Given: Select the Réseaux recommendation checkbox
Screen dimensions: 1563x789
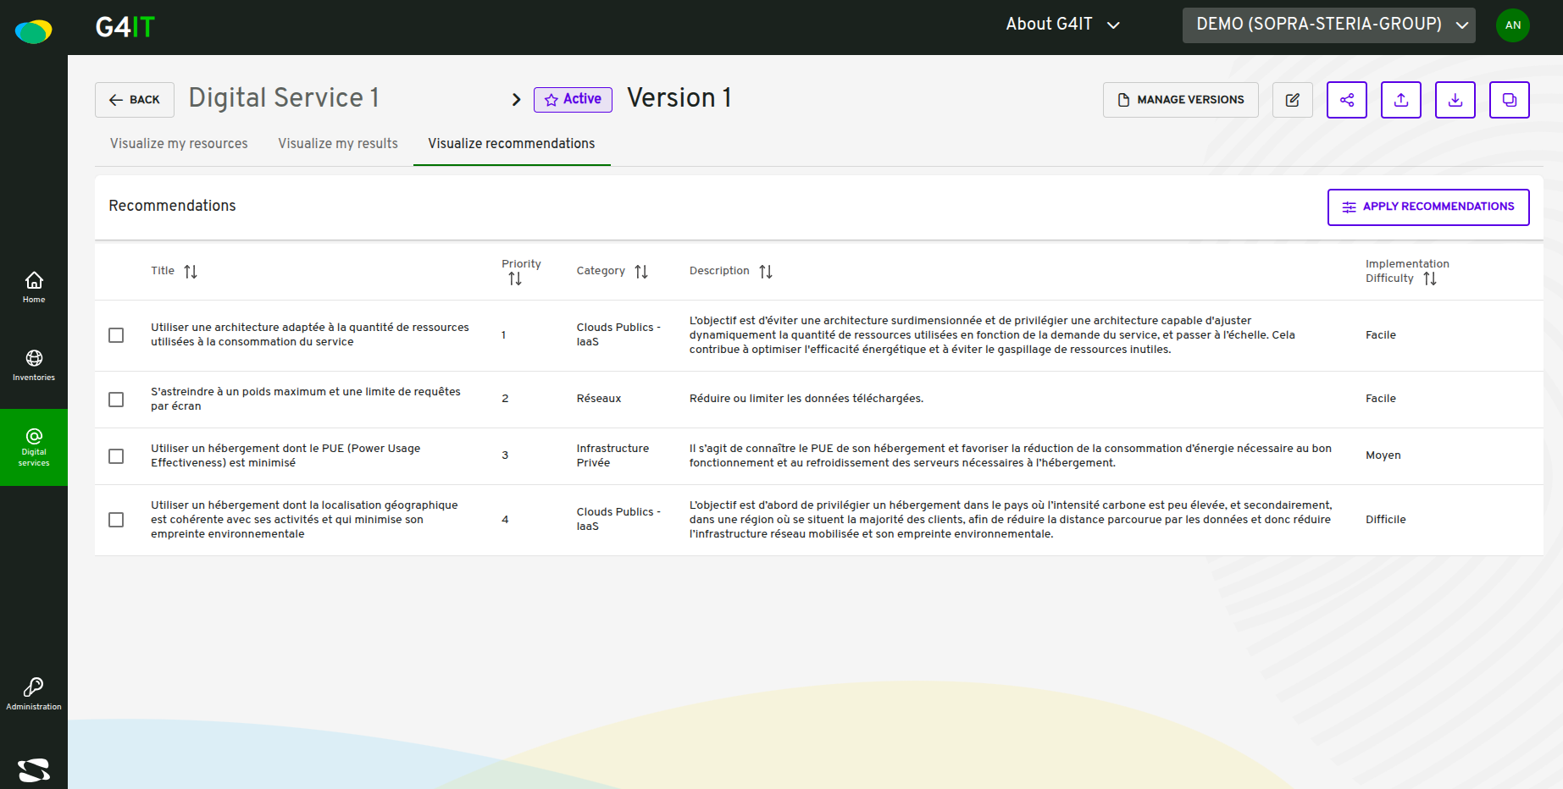Looking at the screenshot, I should 116,400.
